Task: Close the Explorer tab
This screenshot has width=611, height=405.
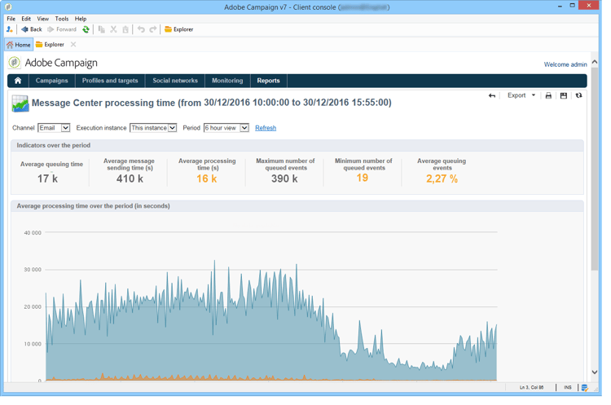Action: pos(73,45)
